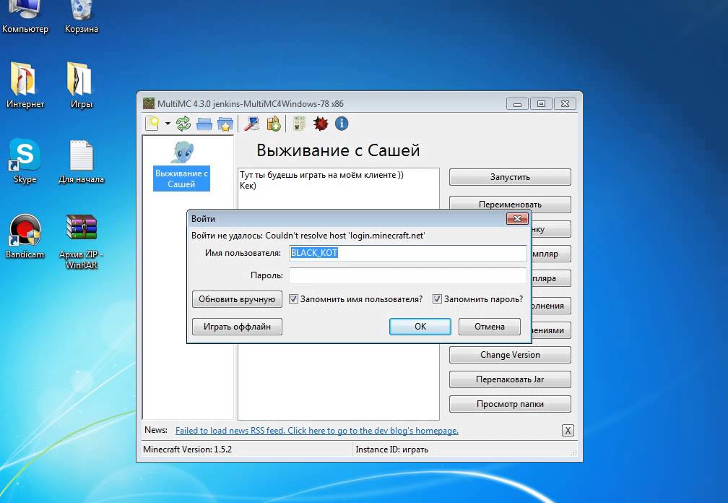Click into the username field 'BLACK_KOT'
728x503 pixels.
[x=407, y=253]
